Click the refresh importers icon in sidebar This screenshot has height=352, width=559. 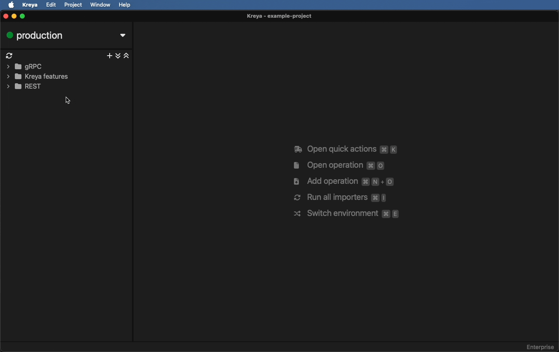click(x=9, y=56)
